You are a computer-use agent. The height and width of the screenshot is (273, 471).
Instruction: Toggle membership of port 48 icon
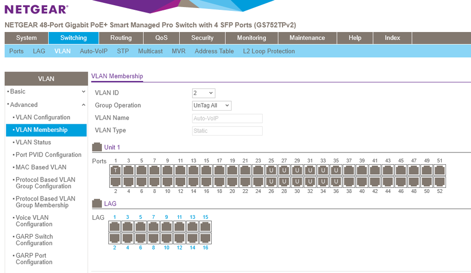(414, 182)
